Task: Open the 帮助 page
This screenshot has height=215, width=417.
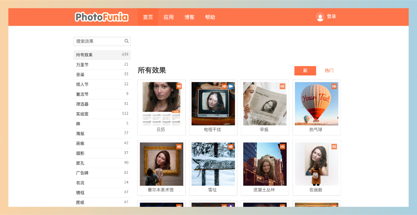Action: point(210,17)
